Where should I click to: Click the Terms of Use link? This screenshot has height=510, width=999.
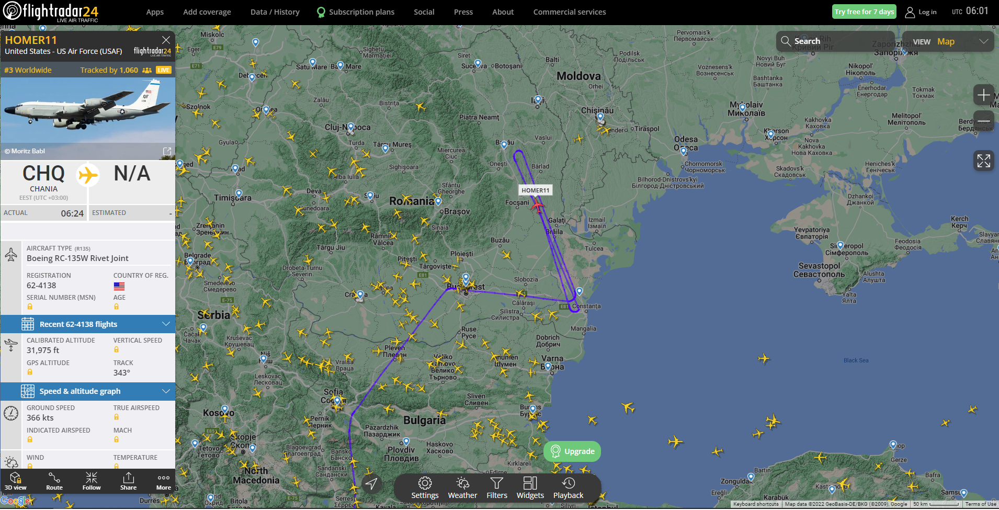pos(981,504)
